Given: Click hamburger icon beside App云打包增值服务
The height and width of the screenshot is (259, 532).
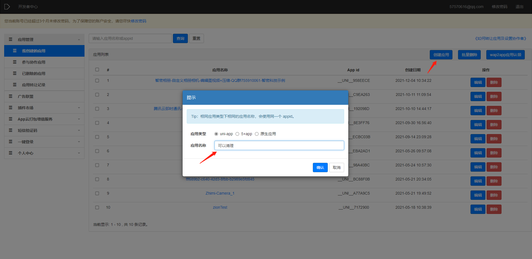Looking at the screenshot, I should tap(11, 119).
